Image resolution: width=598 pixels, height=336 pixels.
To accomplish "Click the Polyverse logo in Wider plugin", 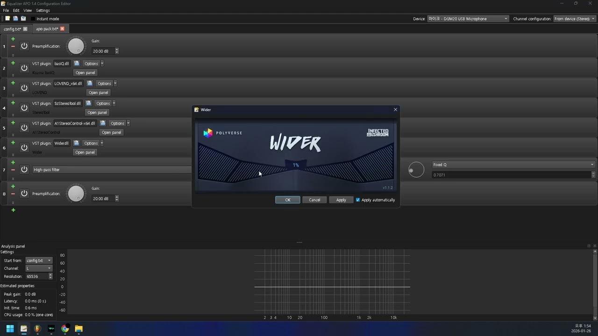I will coord(222,133).
